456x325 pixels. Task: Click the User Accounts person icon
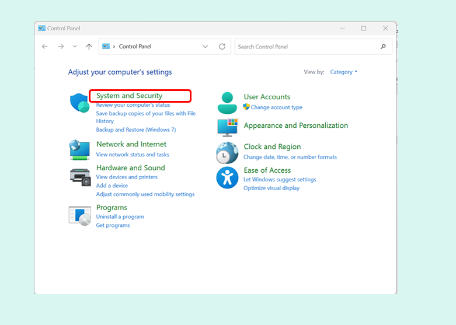(227, 103)
